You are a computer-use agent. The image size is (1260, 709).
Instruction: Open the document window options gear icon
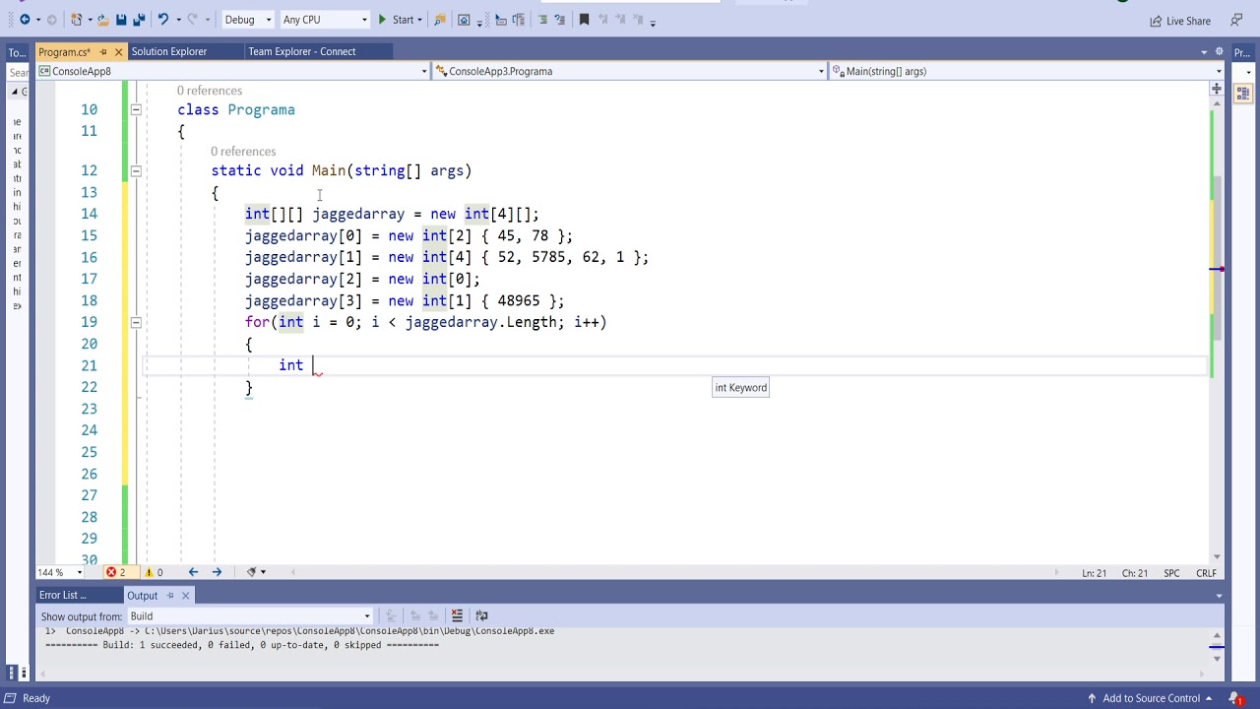point(1219,51)
